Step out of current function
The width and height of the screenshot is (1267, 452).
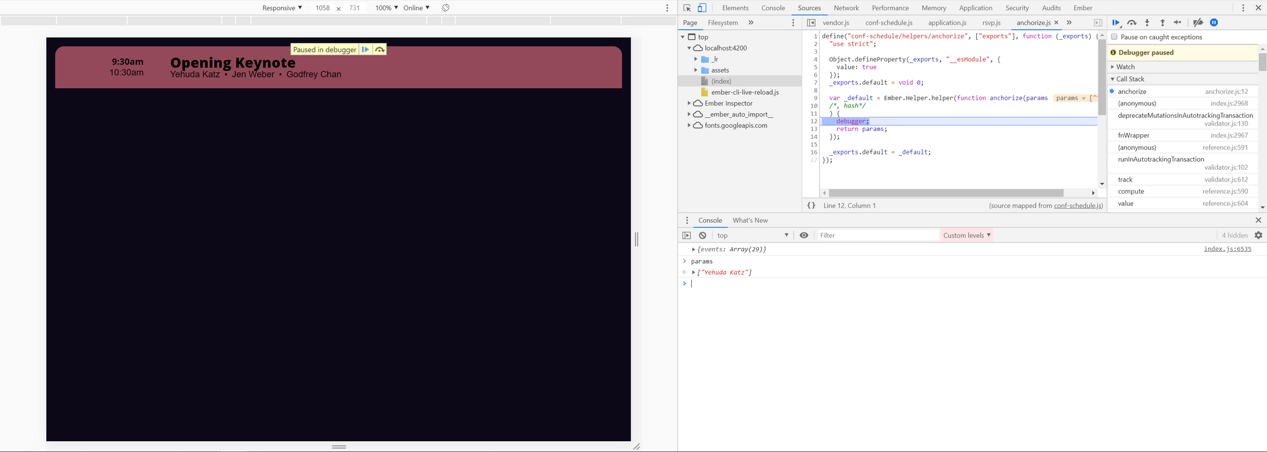(x=1162, y=23)
